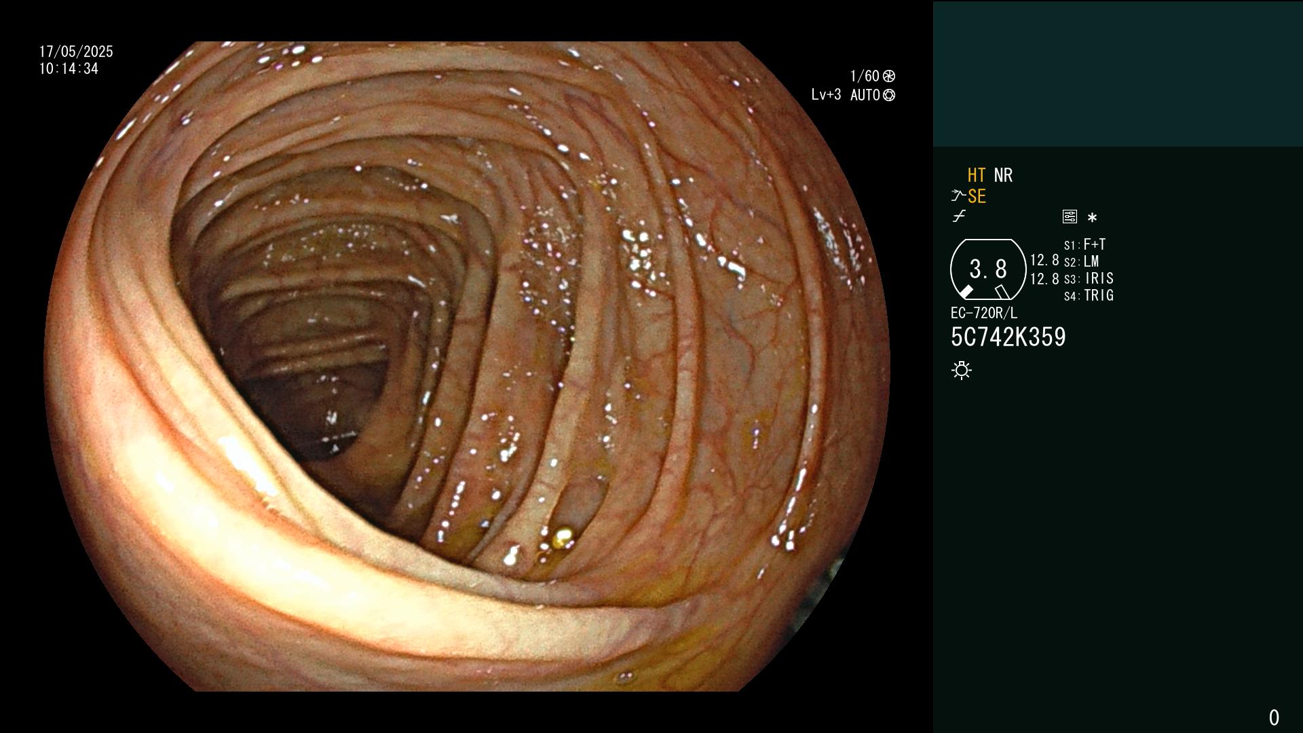Click the 1/60 shutter speed value
Image resolution: width=1303 pixels, height=733 pixels.
[x=865, y=76]
